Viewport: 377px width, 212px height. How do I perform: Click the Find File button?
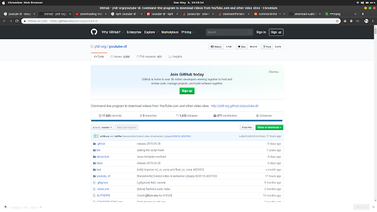click(x=247, y=127)
